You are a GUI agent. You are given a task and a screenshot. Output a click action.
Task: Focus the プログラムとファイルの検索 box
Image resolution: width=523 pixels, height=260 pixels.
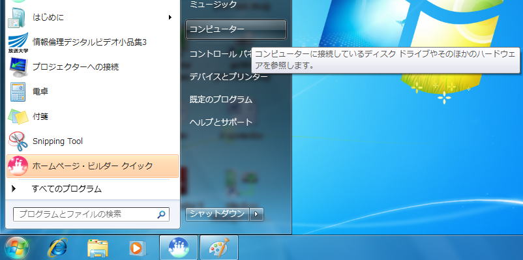click(91, 214)
